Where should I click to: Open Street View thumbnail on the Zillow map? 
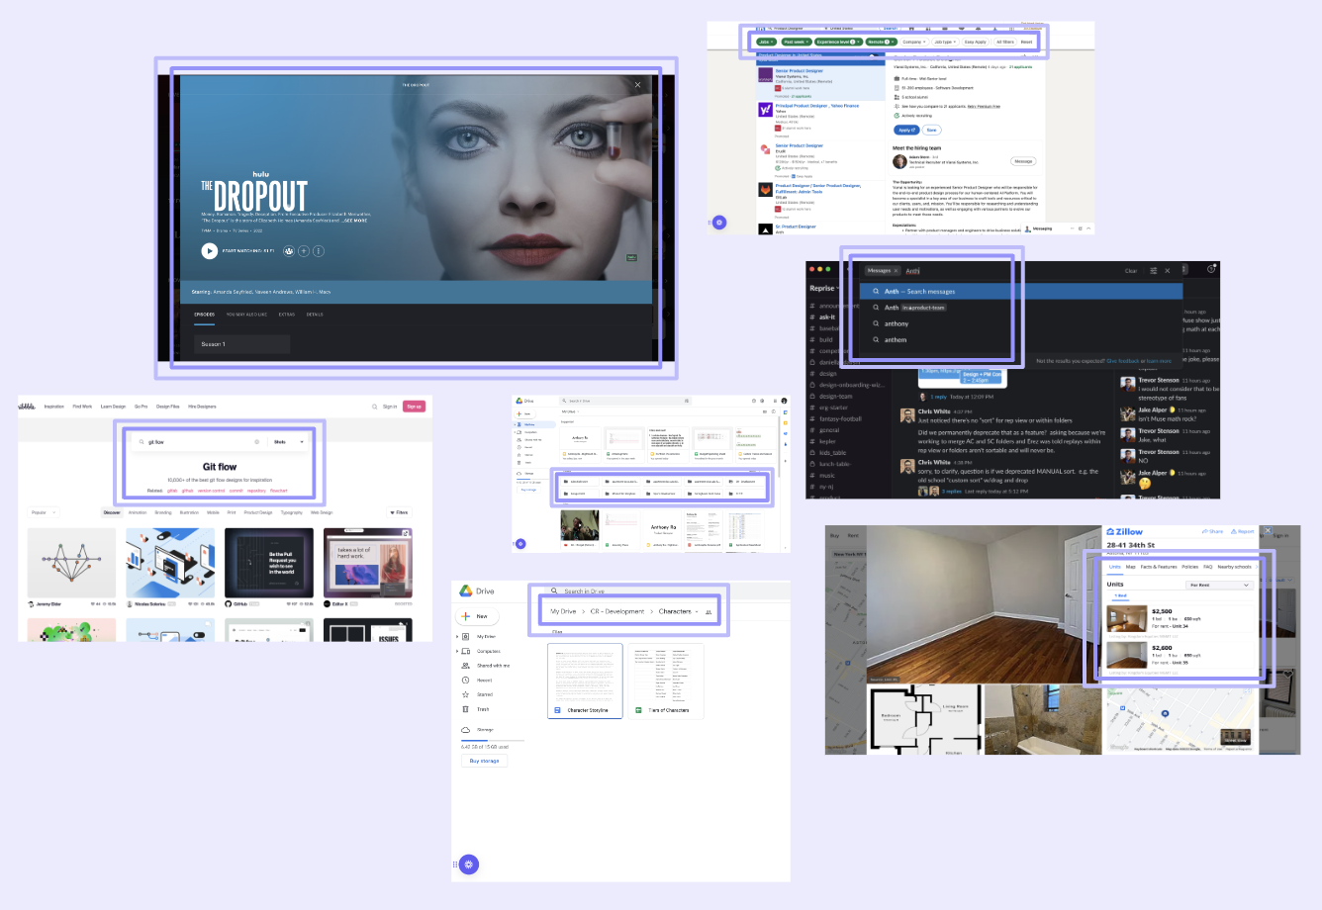(x=1235, y=737)
